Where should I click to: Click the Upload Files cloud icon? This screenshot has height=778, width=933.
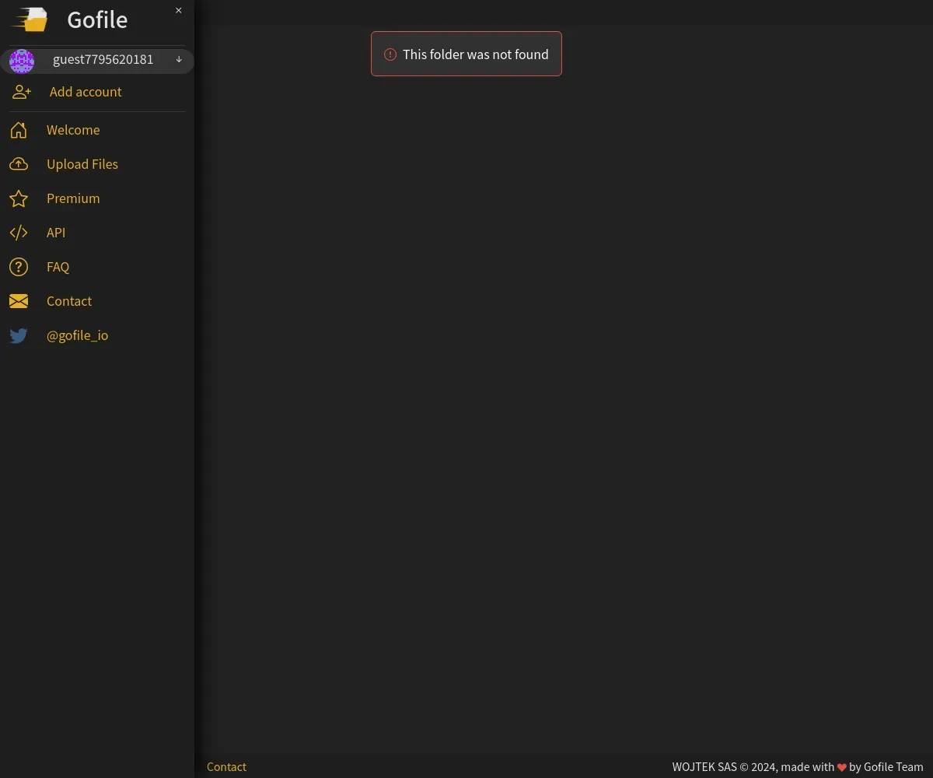19,164
